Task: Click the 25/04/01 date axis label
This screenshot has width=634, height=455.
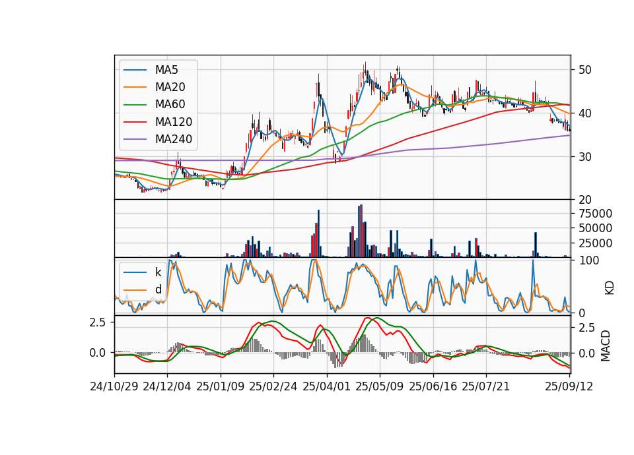Action: coord(326,386)
